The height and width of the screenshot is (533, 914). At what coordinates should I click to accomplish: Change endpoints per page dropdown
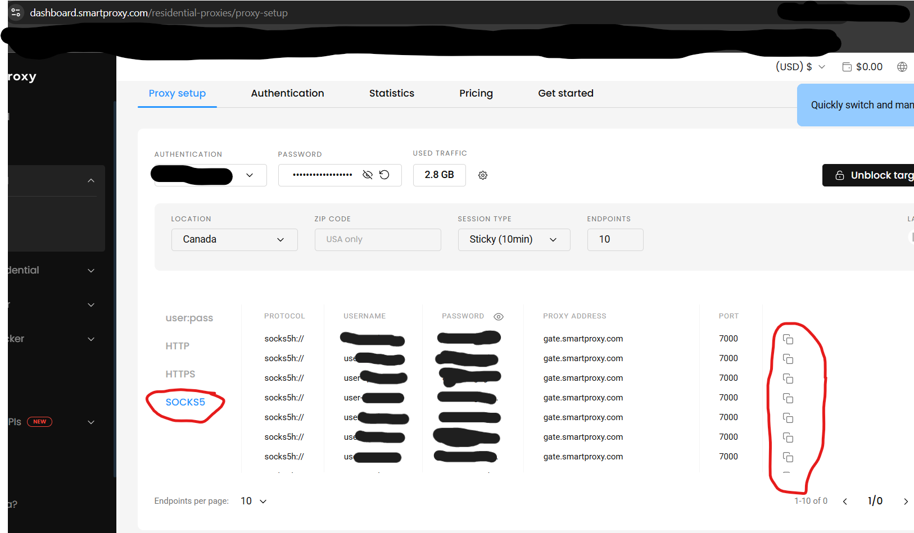pos(254,501)
